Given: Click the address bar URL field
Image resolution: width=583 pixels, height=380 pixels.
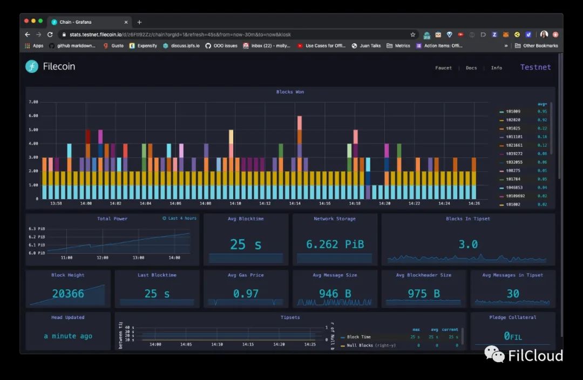Looking at the screenshot, I should point(238,35).
